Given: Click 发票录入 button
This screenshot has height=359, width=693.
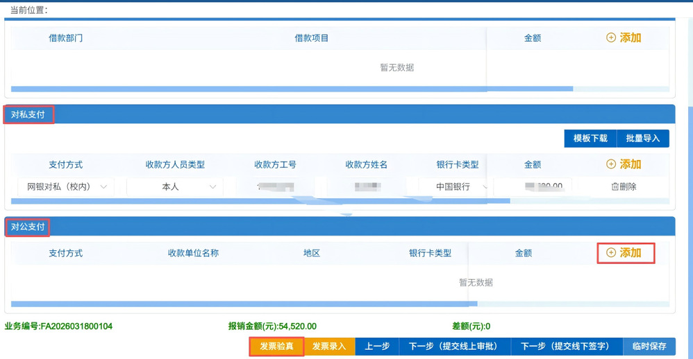Looking at the screenshot, I should pyautogui.click(x=328, y=346).
